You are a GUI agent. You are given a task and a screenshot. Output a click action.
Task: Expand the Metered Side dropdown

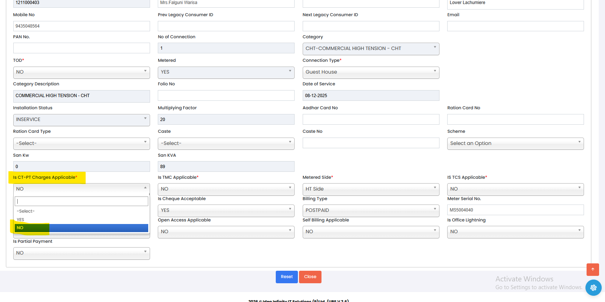point(371,189)
